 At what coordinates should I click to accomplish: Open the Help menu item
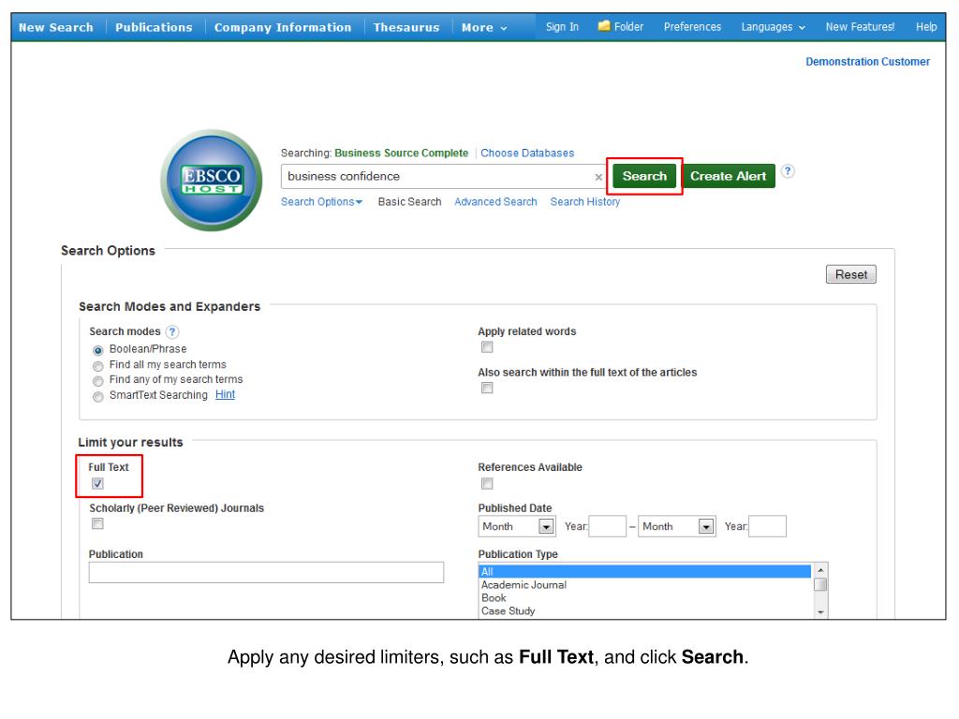(926, 27)
